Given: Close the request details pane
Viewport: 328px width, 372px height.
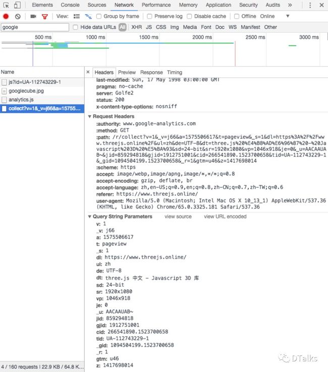Looking at the screenshot, I should pos(88,72).
